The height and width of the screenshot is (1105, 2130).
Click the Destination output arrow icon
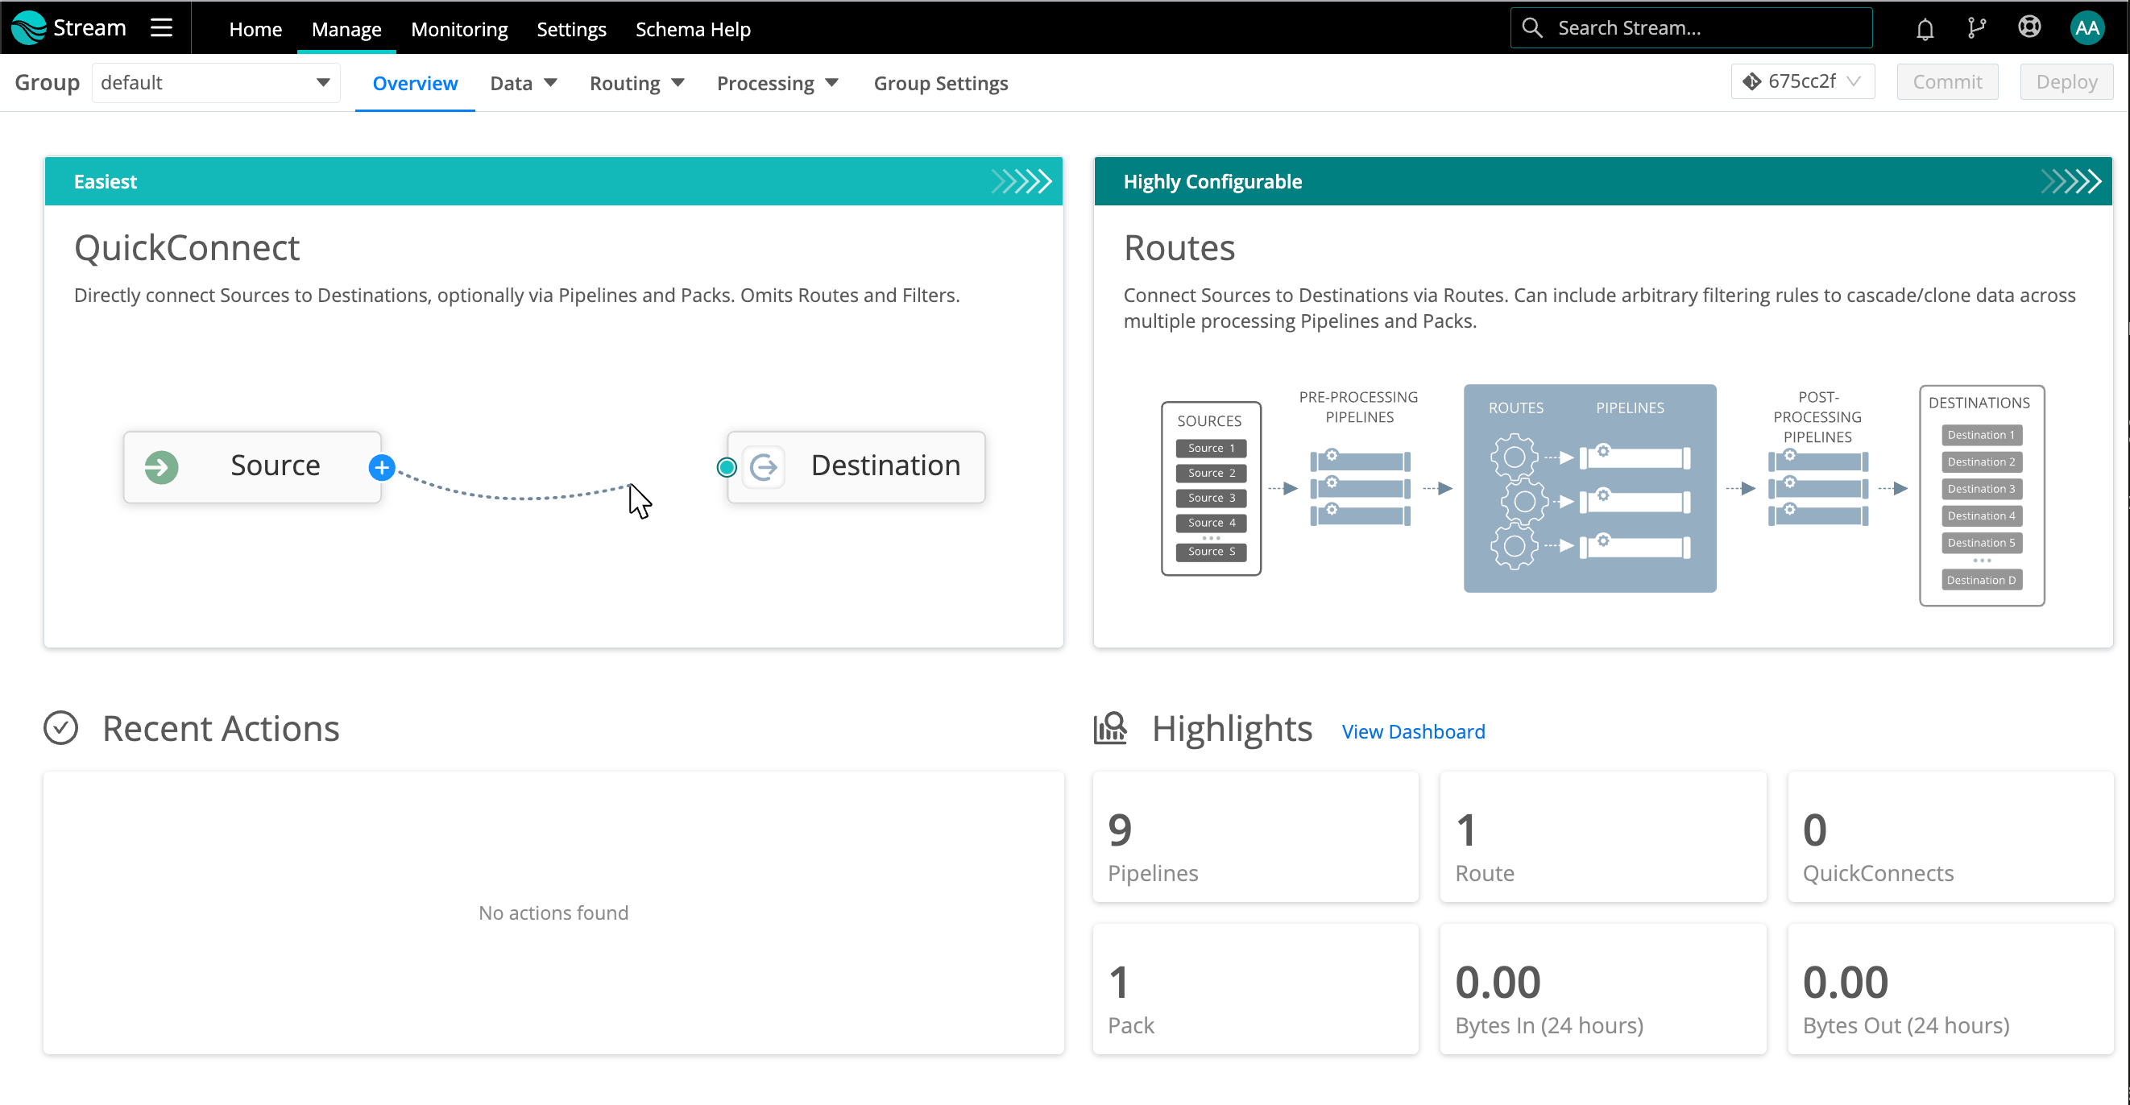pyautogui.click(x=763, y=467)
